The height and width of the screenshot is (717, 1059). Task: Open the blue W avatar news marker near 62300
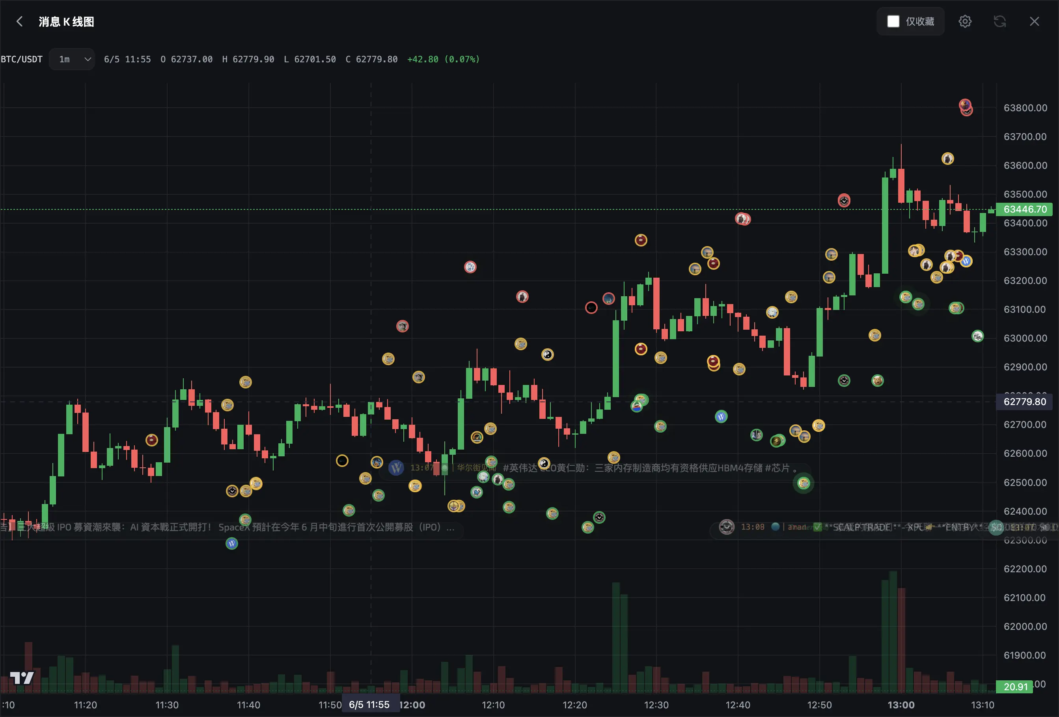tap(232, 543)
